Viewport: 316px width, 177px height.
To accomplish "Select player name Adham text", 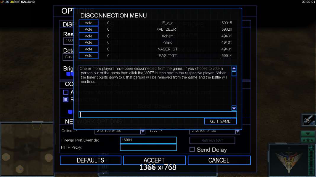I will pyautogui.click(x=167, y=36).
